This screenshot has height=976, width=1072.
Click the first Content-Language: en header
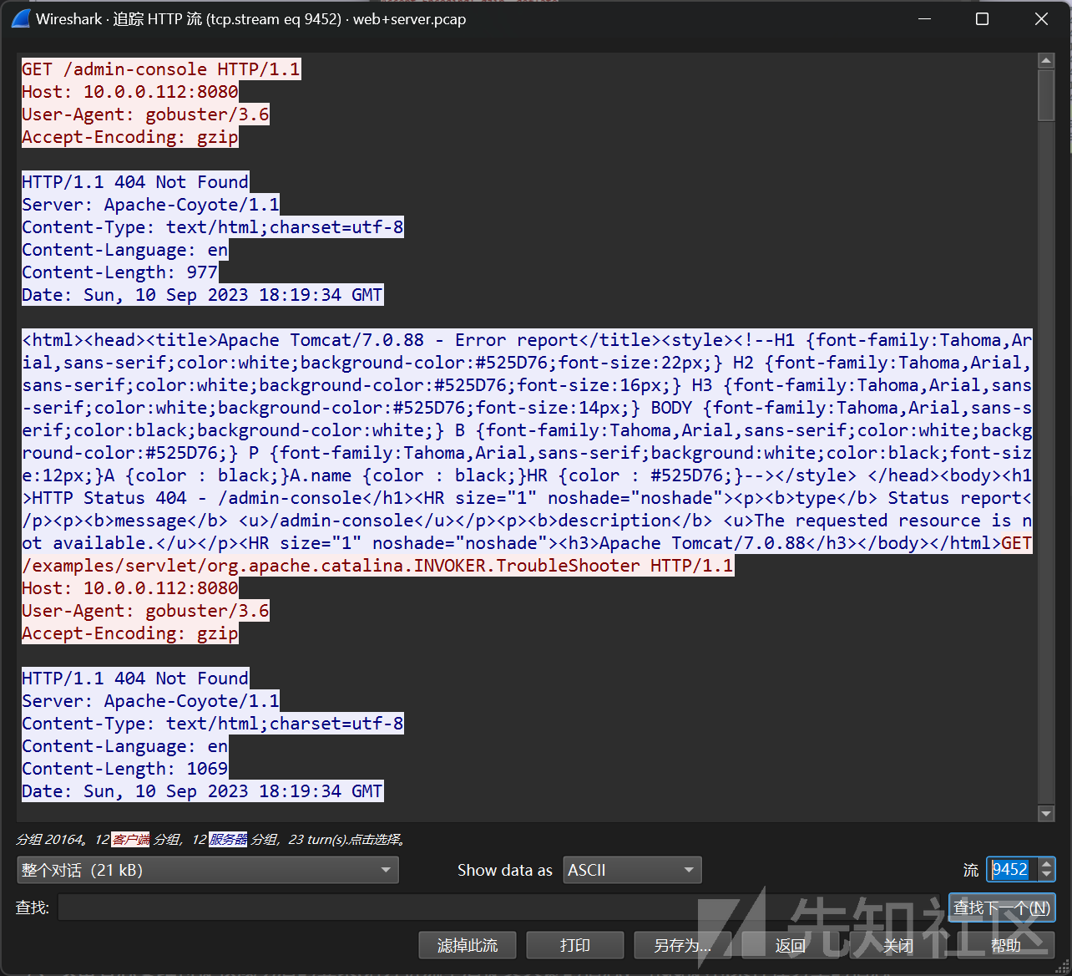[124, 250]
